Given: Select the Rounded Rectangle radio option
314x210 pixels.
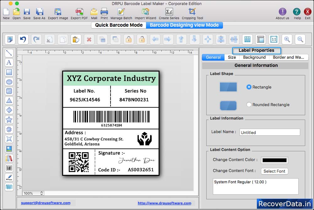Looking at the screenshot, I should (249, 105).
